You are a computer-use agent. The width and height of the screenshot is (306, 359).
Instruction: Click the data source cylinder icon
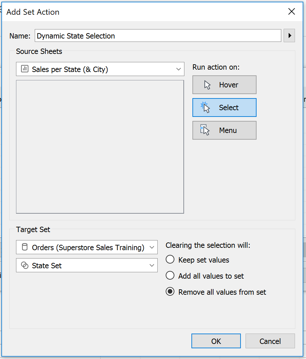(x=25, y=247)
